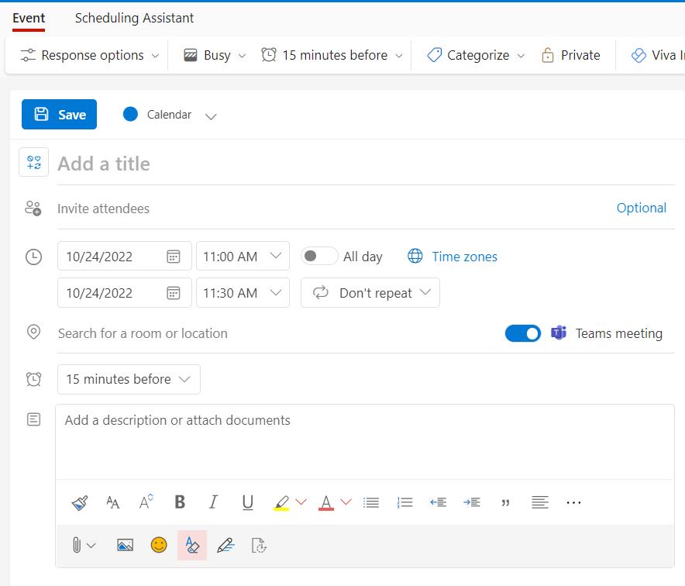Open the Don't repeat recurrence dropdown
685x586 pixels.
[x=370, y=293]
